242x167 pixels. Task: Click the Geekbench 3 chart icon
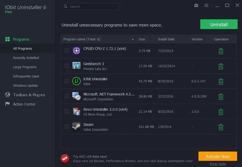76,66
